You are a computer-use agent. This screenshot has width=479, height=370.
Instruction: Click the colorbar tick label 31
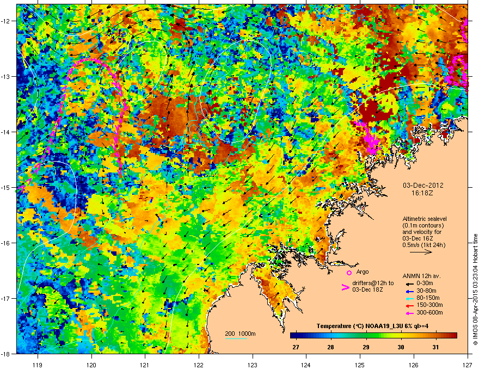click(x=435, y=347)
